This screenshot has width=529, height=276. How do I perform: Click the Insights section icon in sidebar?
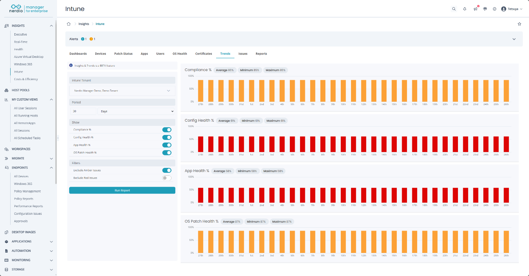(x=6, y=26)
